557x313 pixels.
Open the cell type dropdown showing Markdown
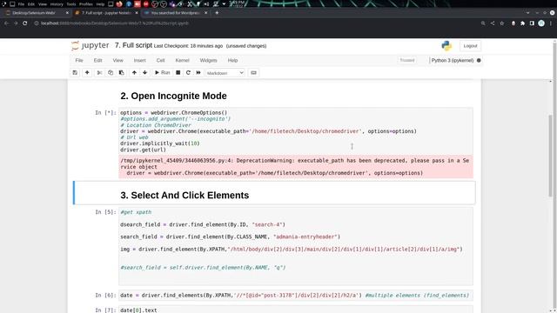[x=225, y=73]
